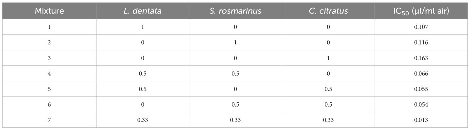Click the S. rosmarinus column header
The width and height of the screenshot is (470, 130).
(x=235, y=11)
